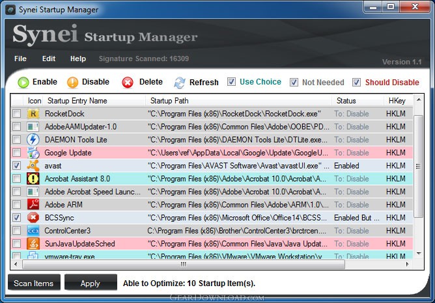The width and height of the screenshot is (435, 303).
Task: Sort by Status column header
Action: [x=358, y=101]
